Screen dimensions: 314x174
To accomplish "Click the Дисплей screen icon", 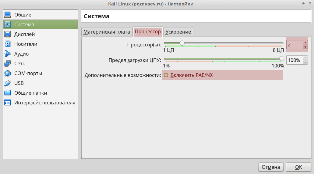I will point(8,34).
